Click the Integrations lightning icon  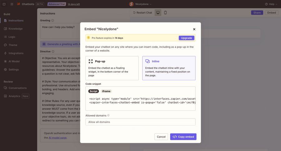pyautogui.click(x=5, y=53)
